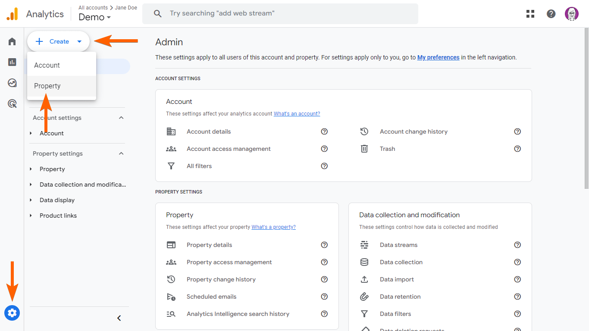
Task: Expand the Data display tree item
Action: point(31,200)
